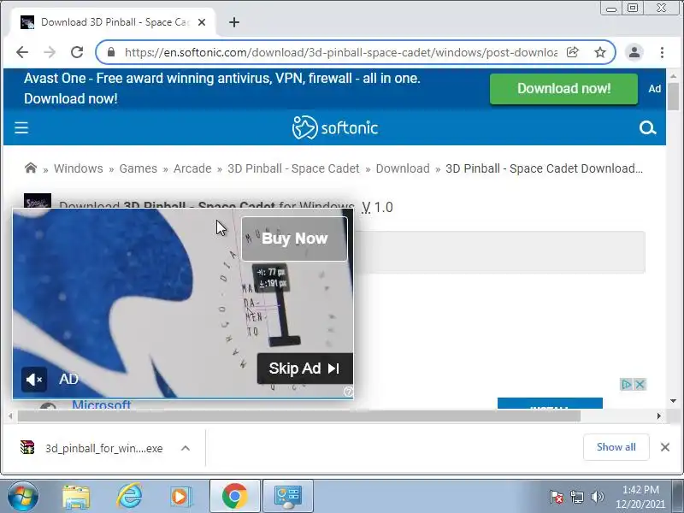684x513 pixels.
Task: Open Chrome's three-dot menu
Action: [x=662, y=52]
